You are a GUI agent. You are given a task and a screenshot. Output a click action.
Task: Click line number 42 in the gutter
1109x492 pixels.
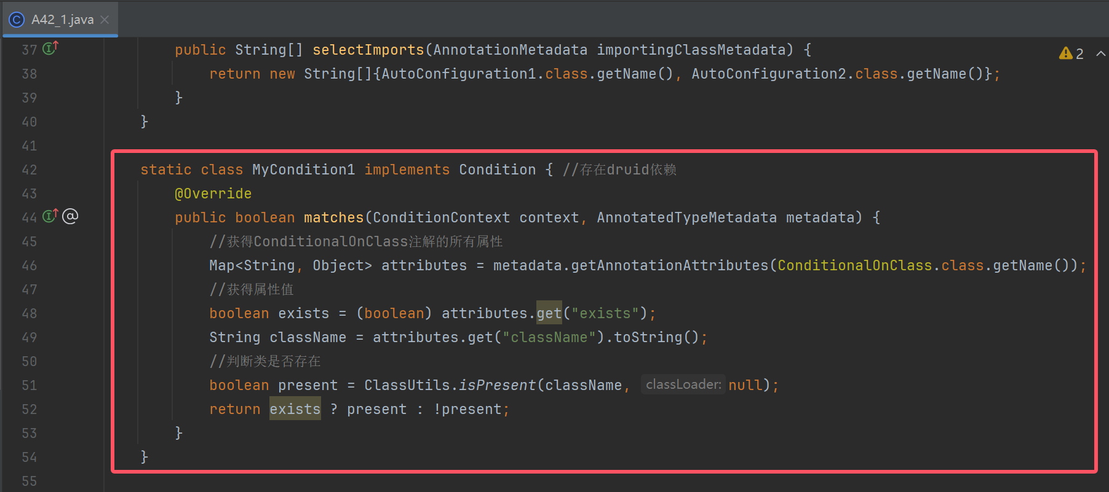pos(30,170)
